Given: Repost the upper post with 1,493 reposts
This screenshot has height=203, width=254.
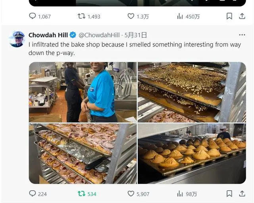Looking at the screenshot, I should (81, 16).
